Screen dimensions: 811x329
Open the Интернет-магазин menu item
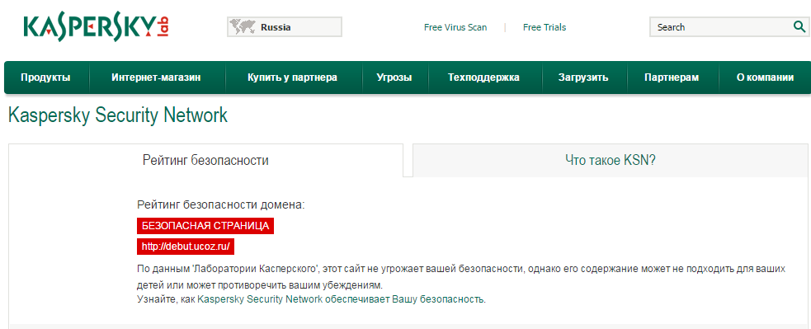click(156, 78)
